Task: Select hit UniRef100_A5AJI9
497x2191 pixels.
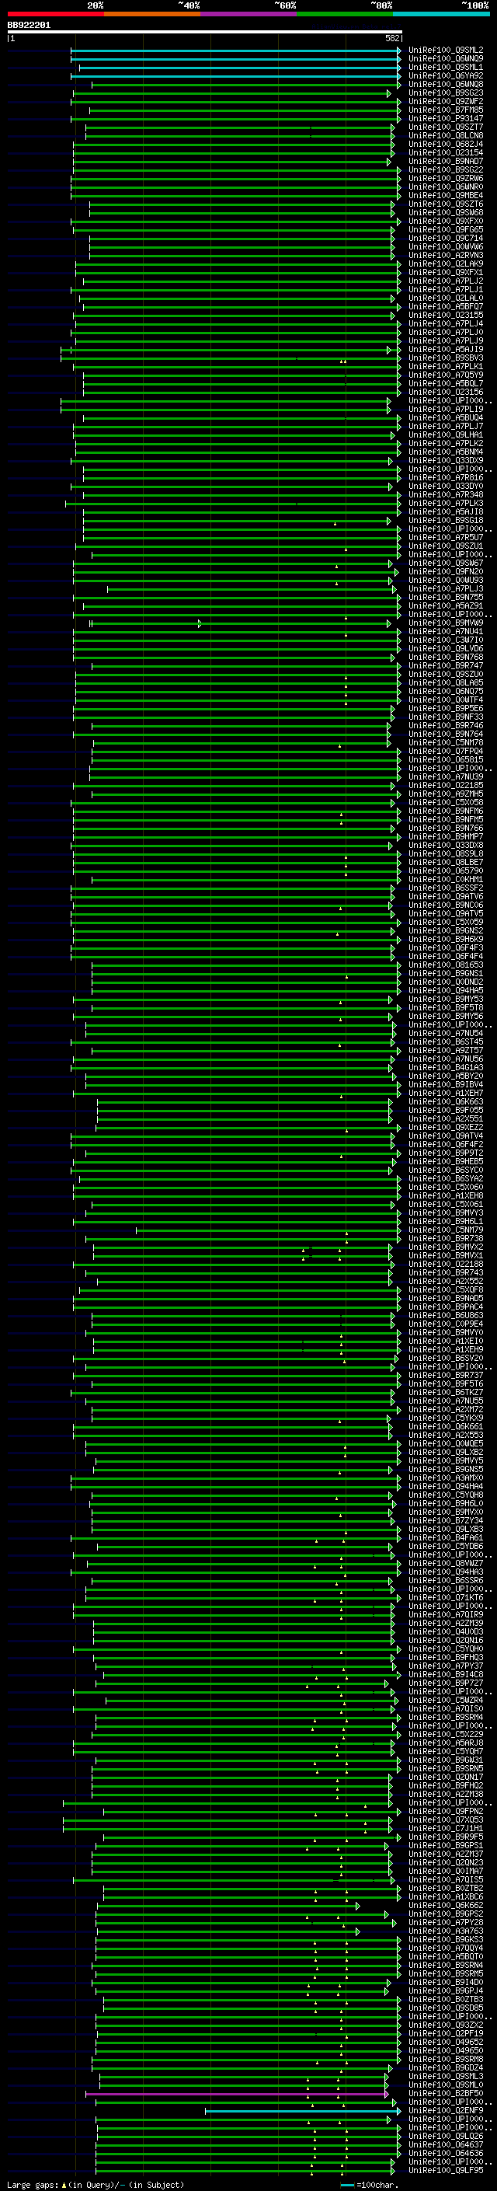Action: pos(445,349)
